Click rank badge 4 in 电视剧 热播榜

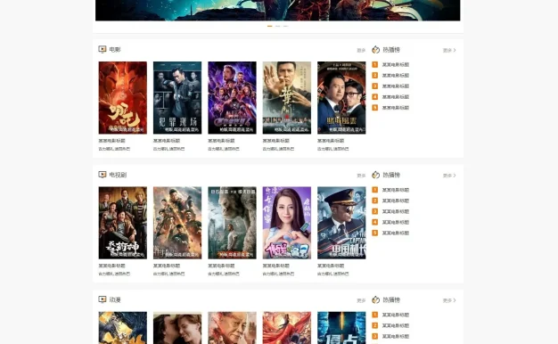pyautogui.click(x=374, y=222)
